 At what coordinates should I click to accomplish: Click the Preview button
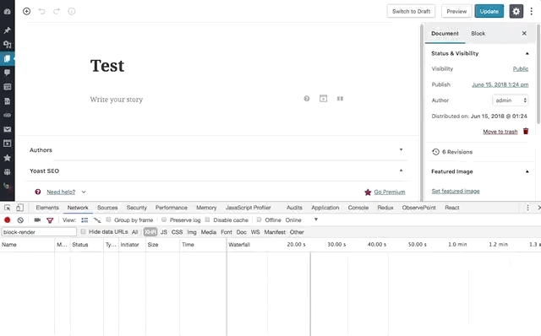pyautogui.click(x=456, y=11)
